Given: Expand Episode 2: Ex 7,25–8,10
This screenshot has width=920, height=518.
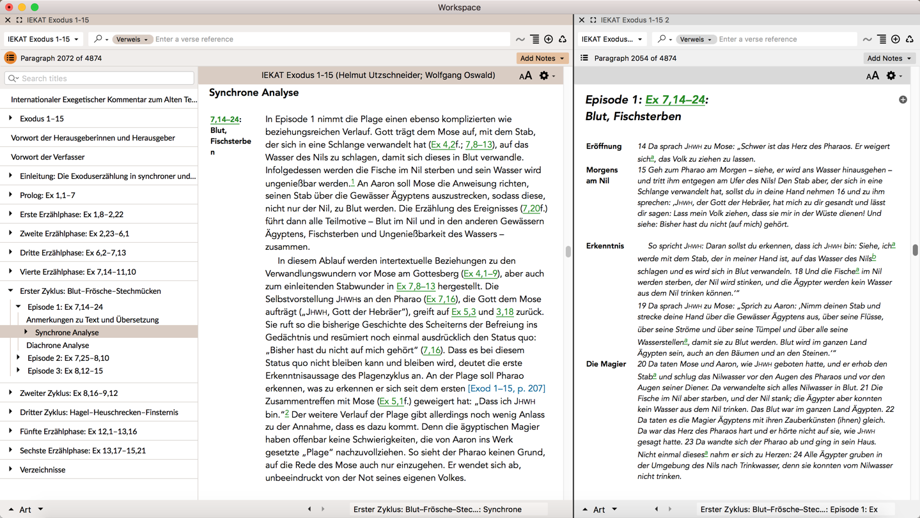Looking at the screenshot, I should 18,358.
